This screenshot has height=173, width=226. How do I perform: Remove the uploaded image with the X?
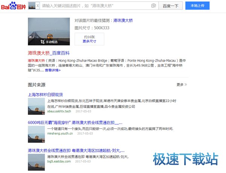pyautogui.click(x=38, y=6)
